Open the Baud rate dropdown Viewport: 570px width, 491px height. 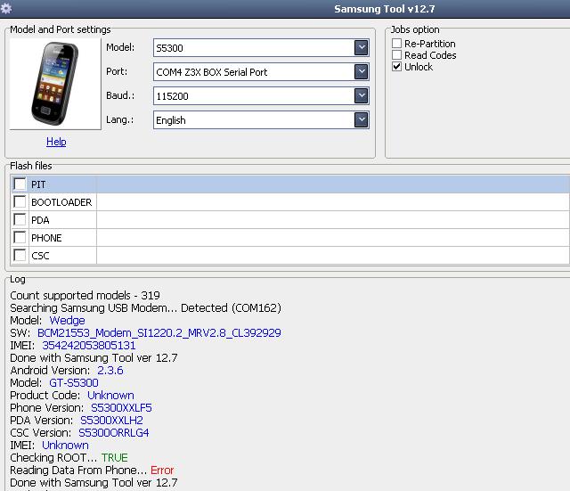point(361,95)
